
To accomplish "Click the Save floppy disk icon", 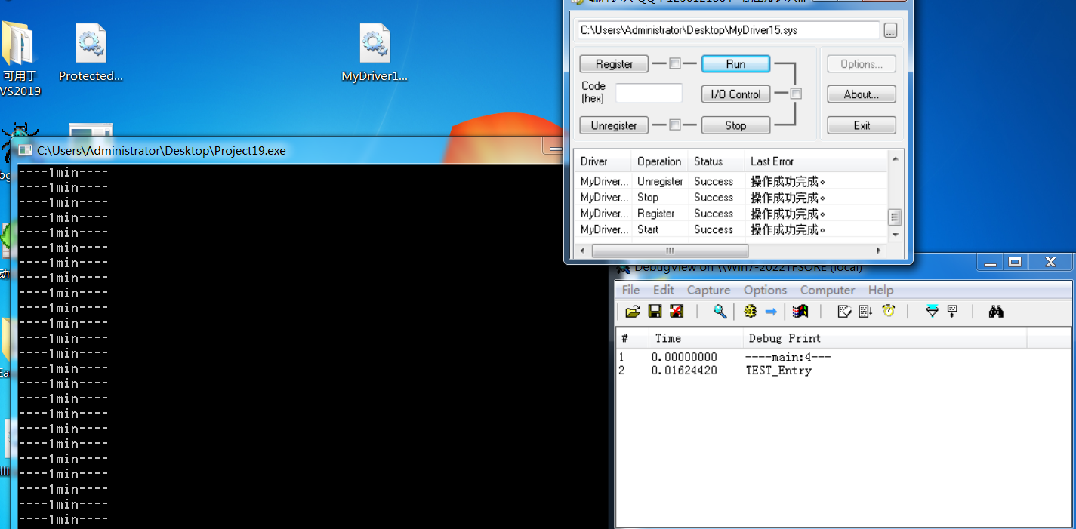I will (x=655, y=312).
